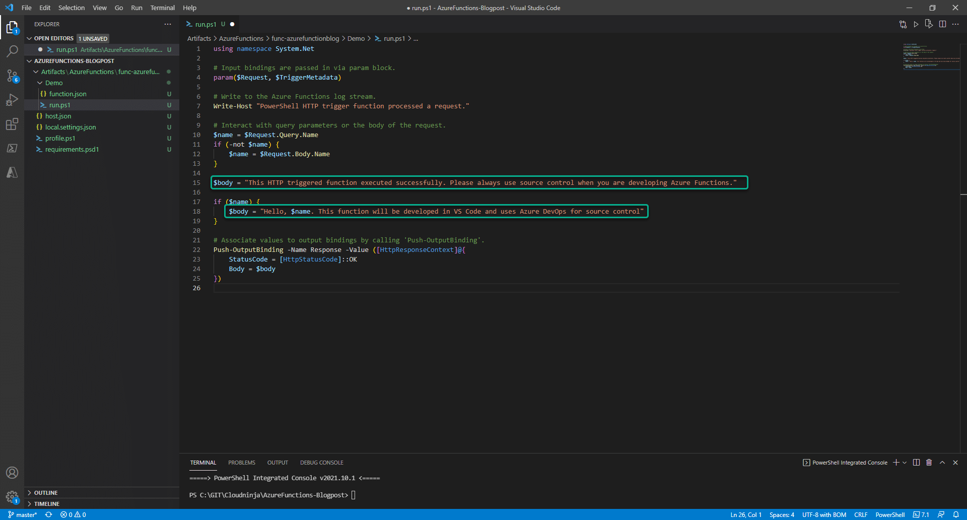967x520 pixels.
Task: Open the Search view
Action: point(12,51)
